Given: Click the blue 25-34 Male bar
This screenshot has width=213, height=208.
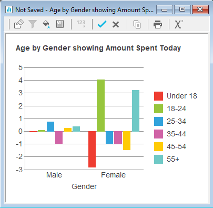Looking at the screenshot, I should [x=50, y=126].
